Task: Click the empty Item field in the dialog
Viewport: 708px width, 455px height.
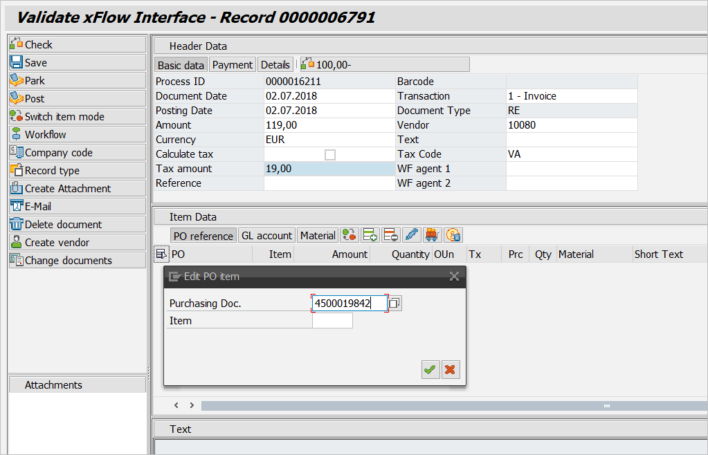Action: pyautogui.click(x=332, y=321)
